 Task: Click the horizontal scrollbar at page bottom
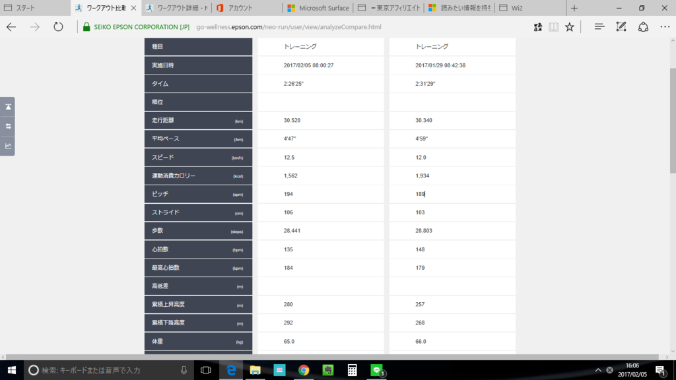click(332, 357)
